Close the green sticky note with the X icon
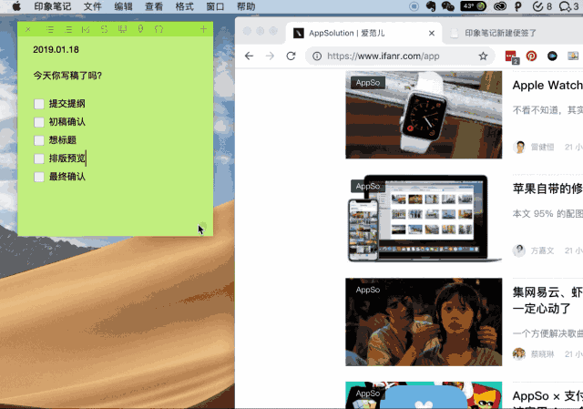583x409 pixels. click(x=28, y=29)
